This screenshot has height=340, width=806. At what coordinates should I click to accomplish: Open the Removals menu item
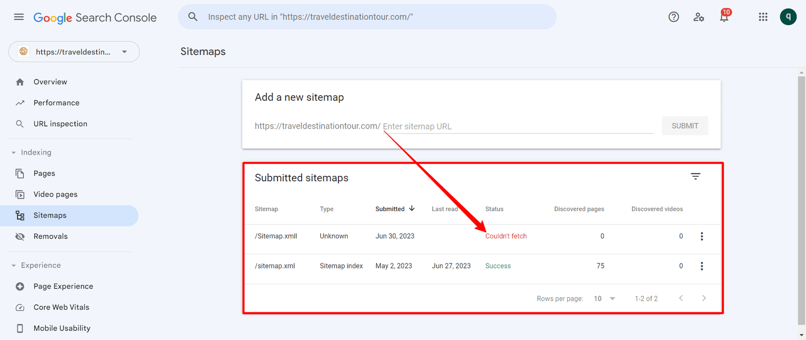(x=69, y=236)
